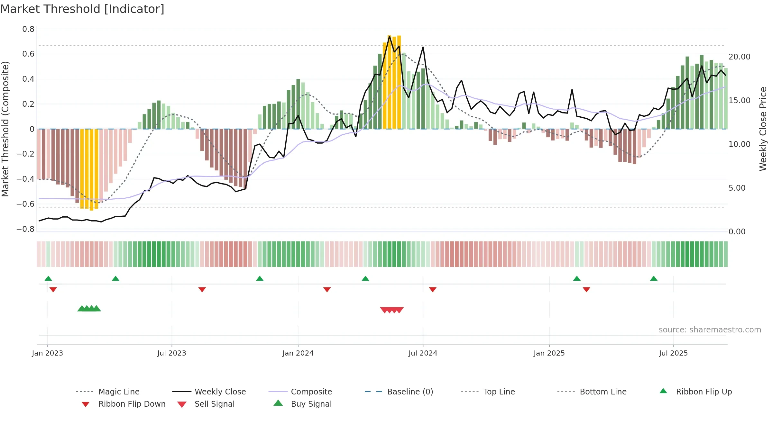Click the 10.00 right axis tick label
The width and height of the screenshot is (772, 434).
pos(740,144)
